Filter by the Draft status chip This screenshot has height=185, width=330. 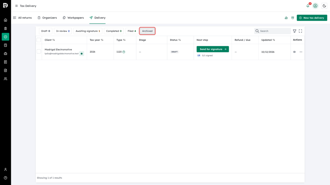point(46,31)
